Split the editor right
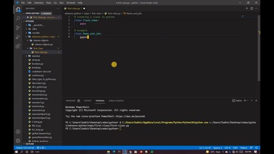The height and width of the screenshot is (154, 274). pyautogui.click(x=252, y=9)
